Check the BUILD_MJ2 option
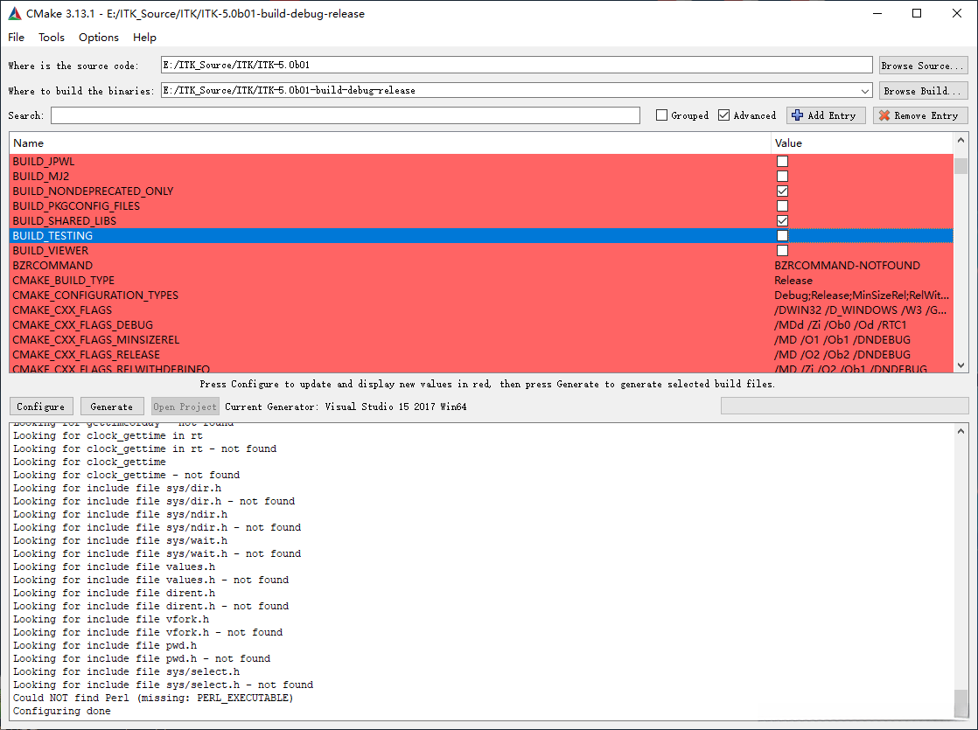 pos(782,177)
